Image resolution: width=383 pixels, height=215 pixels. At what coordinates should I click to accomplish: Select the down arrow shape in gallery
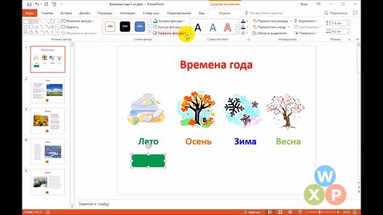26,32
